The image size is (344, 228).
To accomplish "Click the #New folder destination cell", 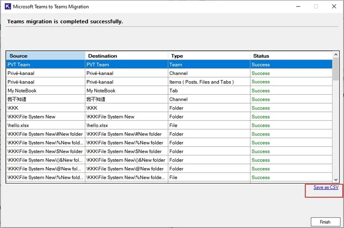I will point(127,134).
